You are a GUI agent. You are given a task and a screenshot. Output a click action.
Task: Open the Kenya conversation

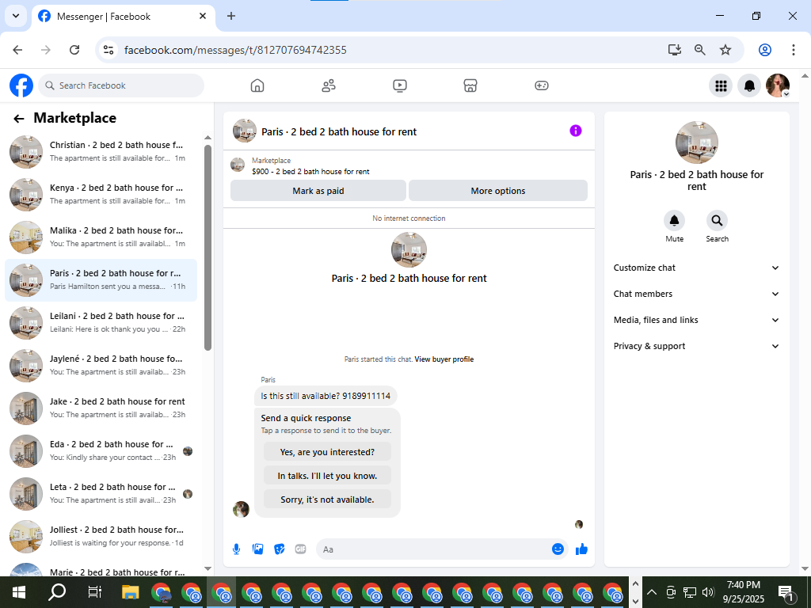[101, 195]
